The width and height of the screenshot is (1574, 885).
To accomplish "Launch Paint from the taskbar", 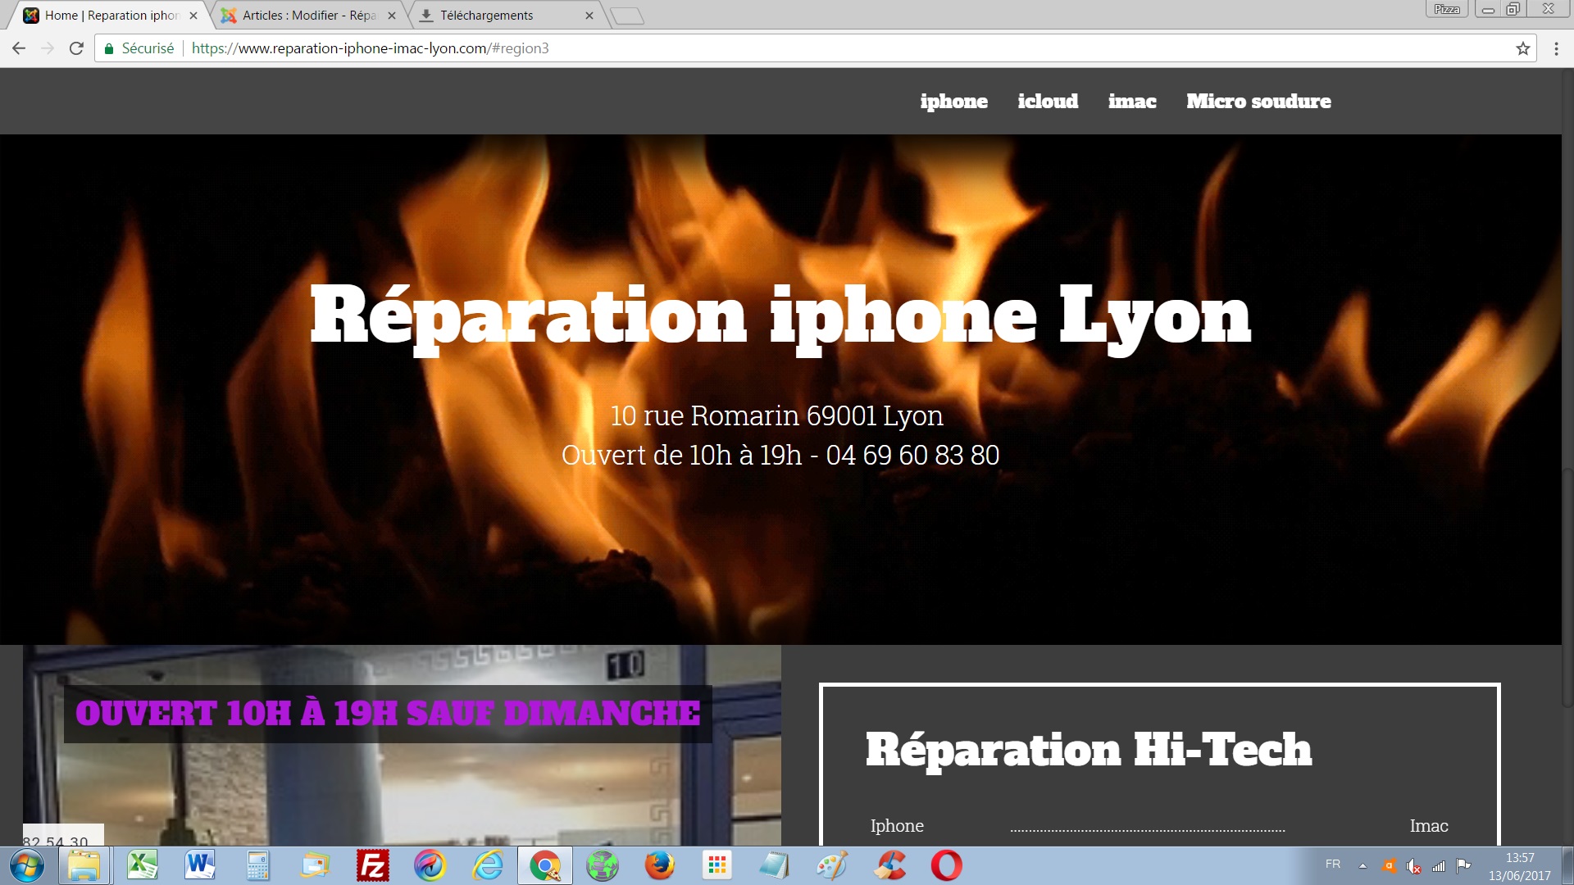I will pos(832,865).
